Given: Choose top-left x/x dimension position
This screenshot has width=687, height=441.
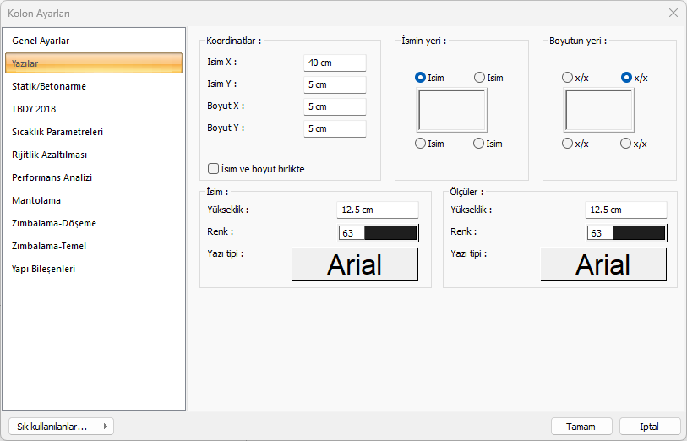Looking at the screenshot, I should point(567,78).
